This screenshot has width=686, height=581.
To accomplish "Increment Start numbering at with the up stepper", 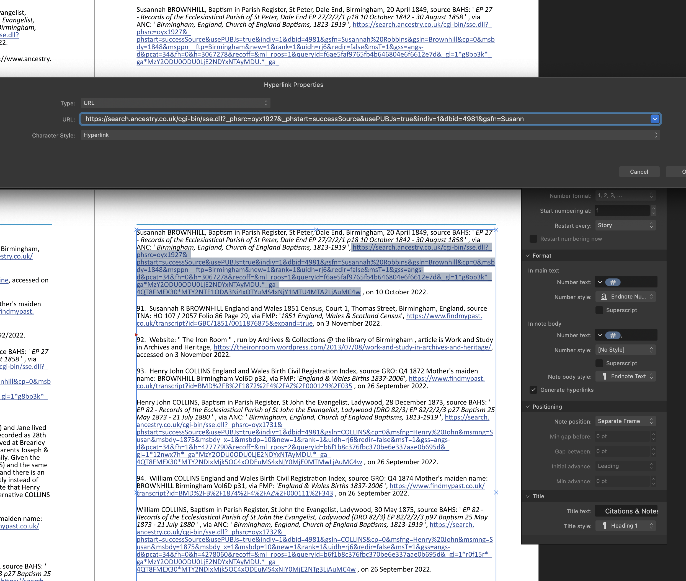I will tap(653, 209).
